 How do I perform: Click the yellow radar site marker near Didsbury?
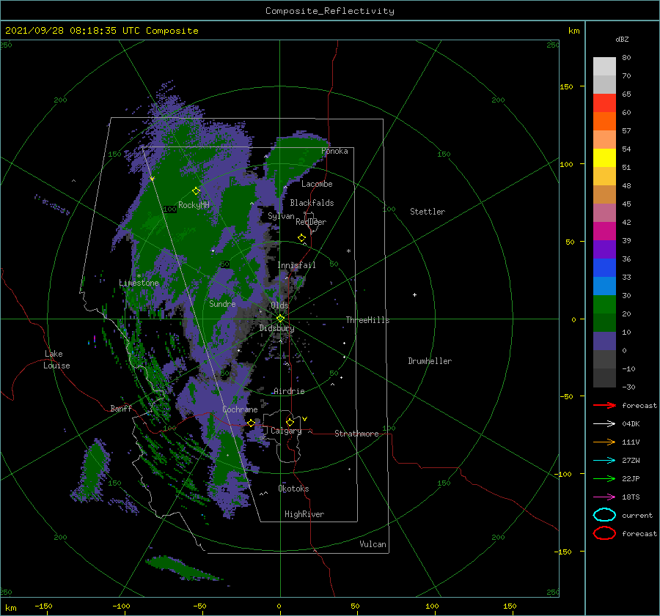tap(280, 319)
